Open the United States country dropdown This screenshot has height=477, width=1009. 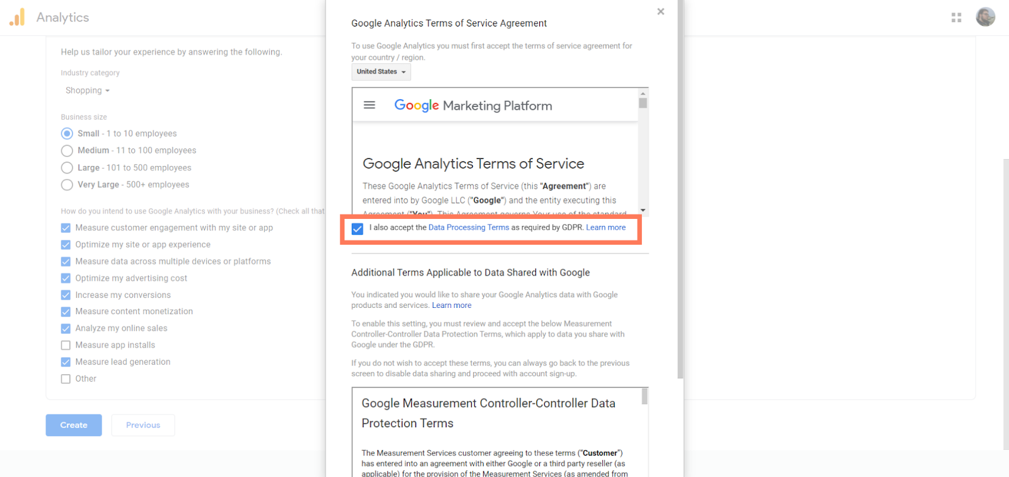(x=381, y=72)
